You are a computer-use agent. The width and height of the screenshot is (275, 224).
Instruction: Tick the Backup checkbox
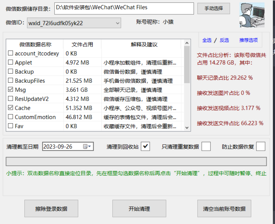[x=11, y=71]
